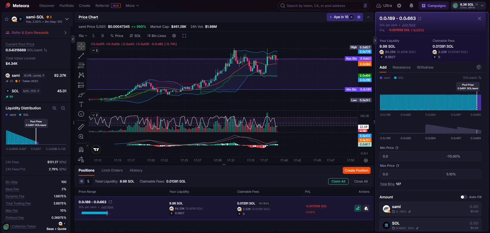Favorite the sami-SOL pool with star

pos(7,19)
